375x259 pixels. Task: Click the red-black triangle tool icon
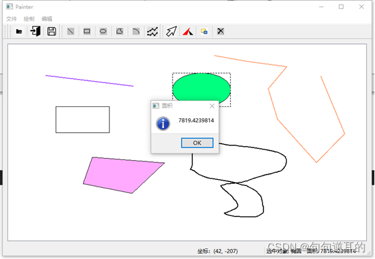[188, 31]
